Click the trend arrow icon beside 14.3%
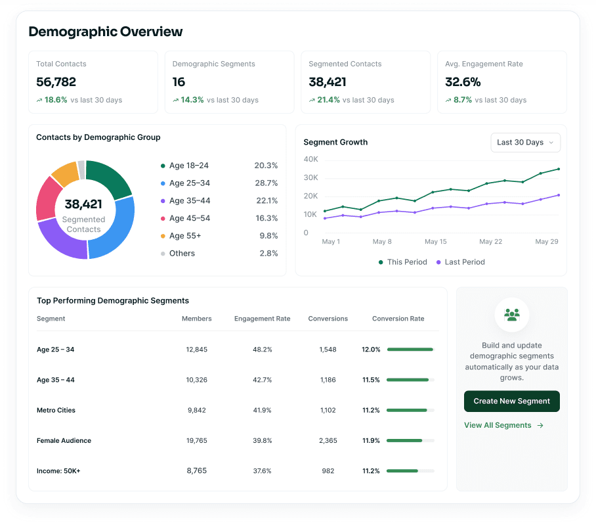Image resolution: width=596 pixels, height=525 pixels. pos(176,101)
